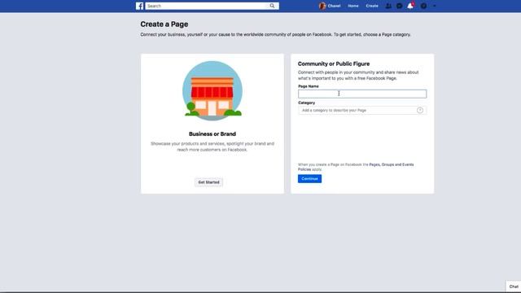Open the help question mark icon
The height and width of the screenshot is (293, 521).
click(423, 6)
